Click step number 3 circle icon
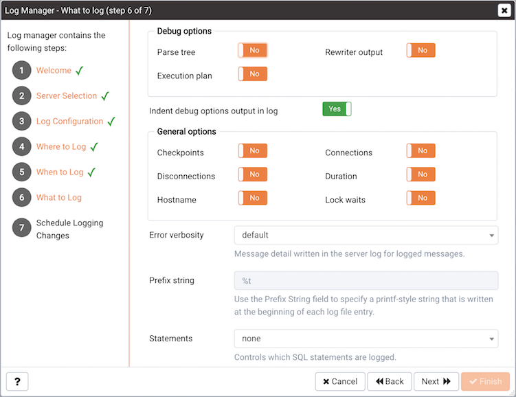This screenshot has height=397, width=516. tap(22, 121)
